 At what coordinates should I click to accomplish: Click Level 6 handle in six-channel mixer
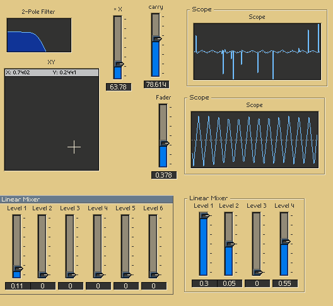(155, 275)
